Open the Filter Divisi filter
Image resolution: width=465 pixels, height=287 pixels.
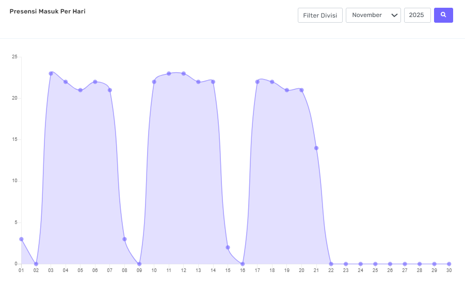coord(320,15)
